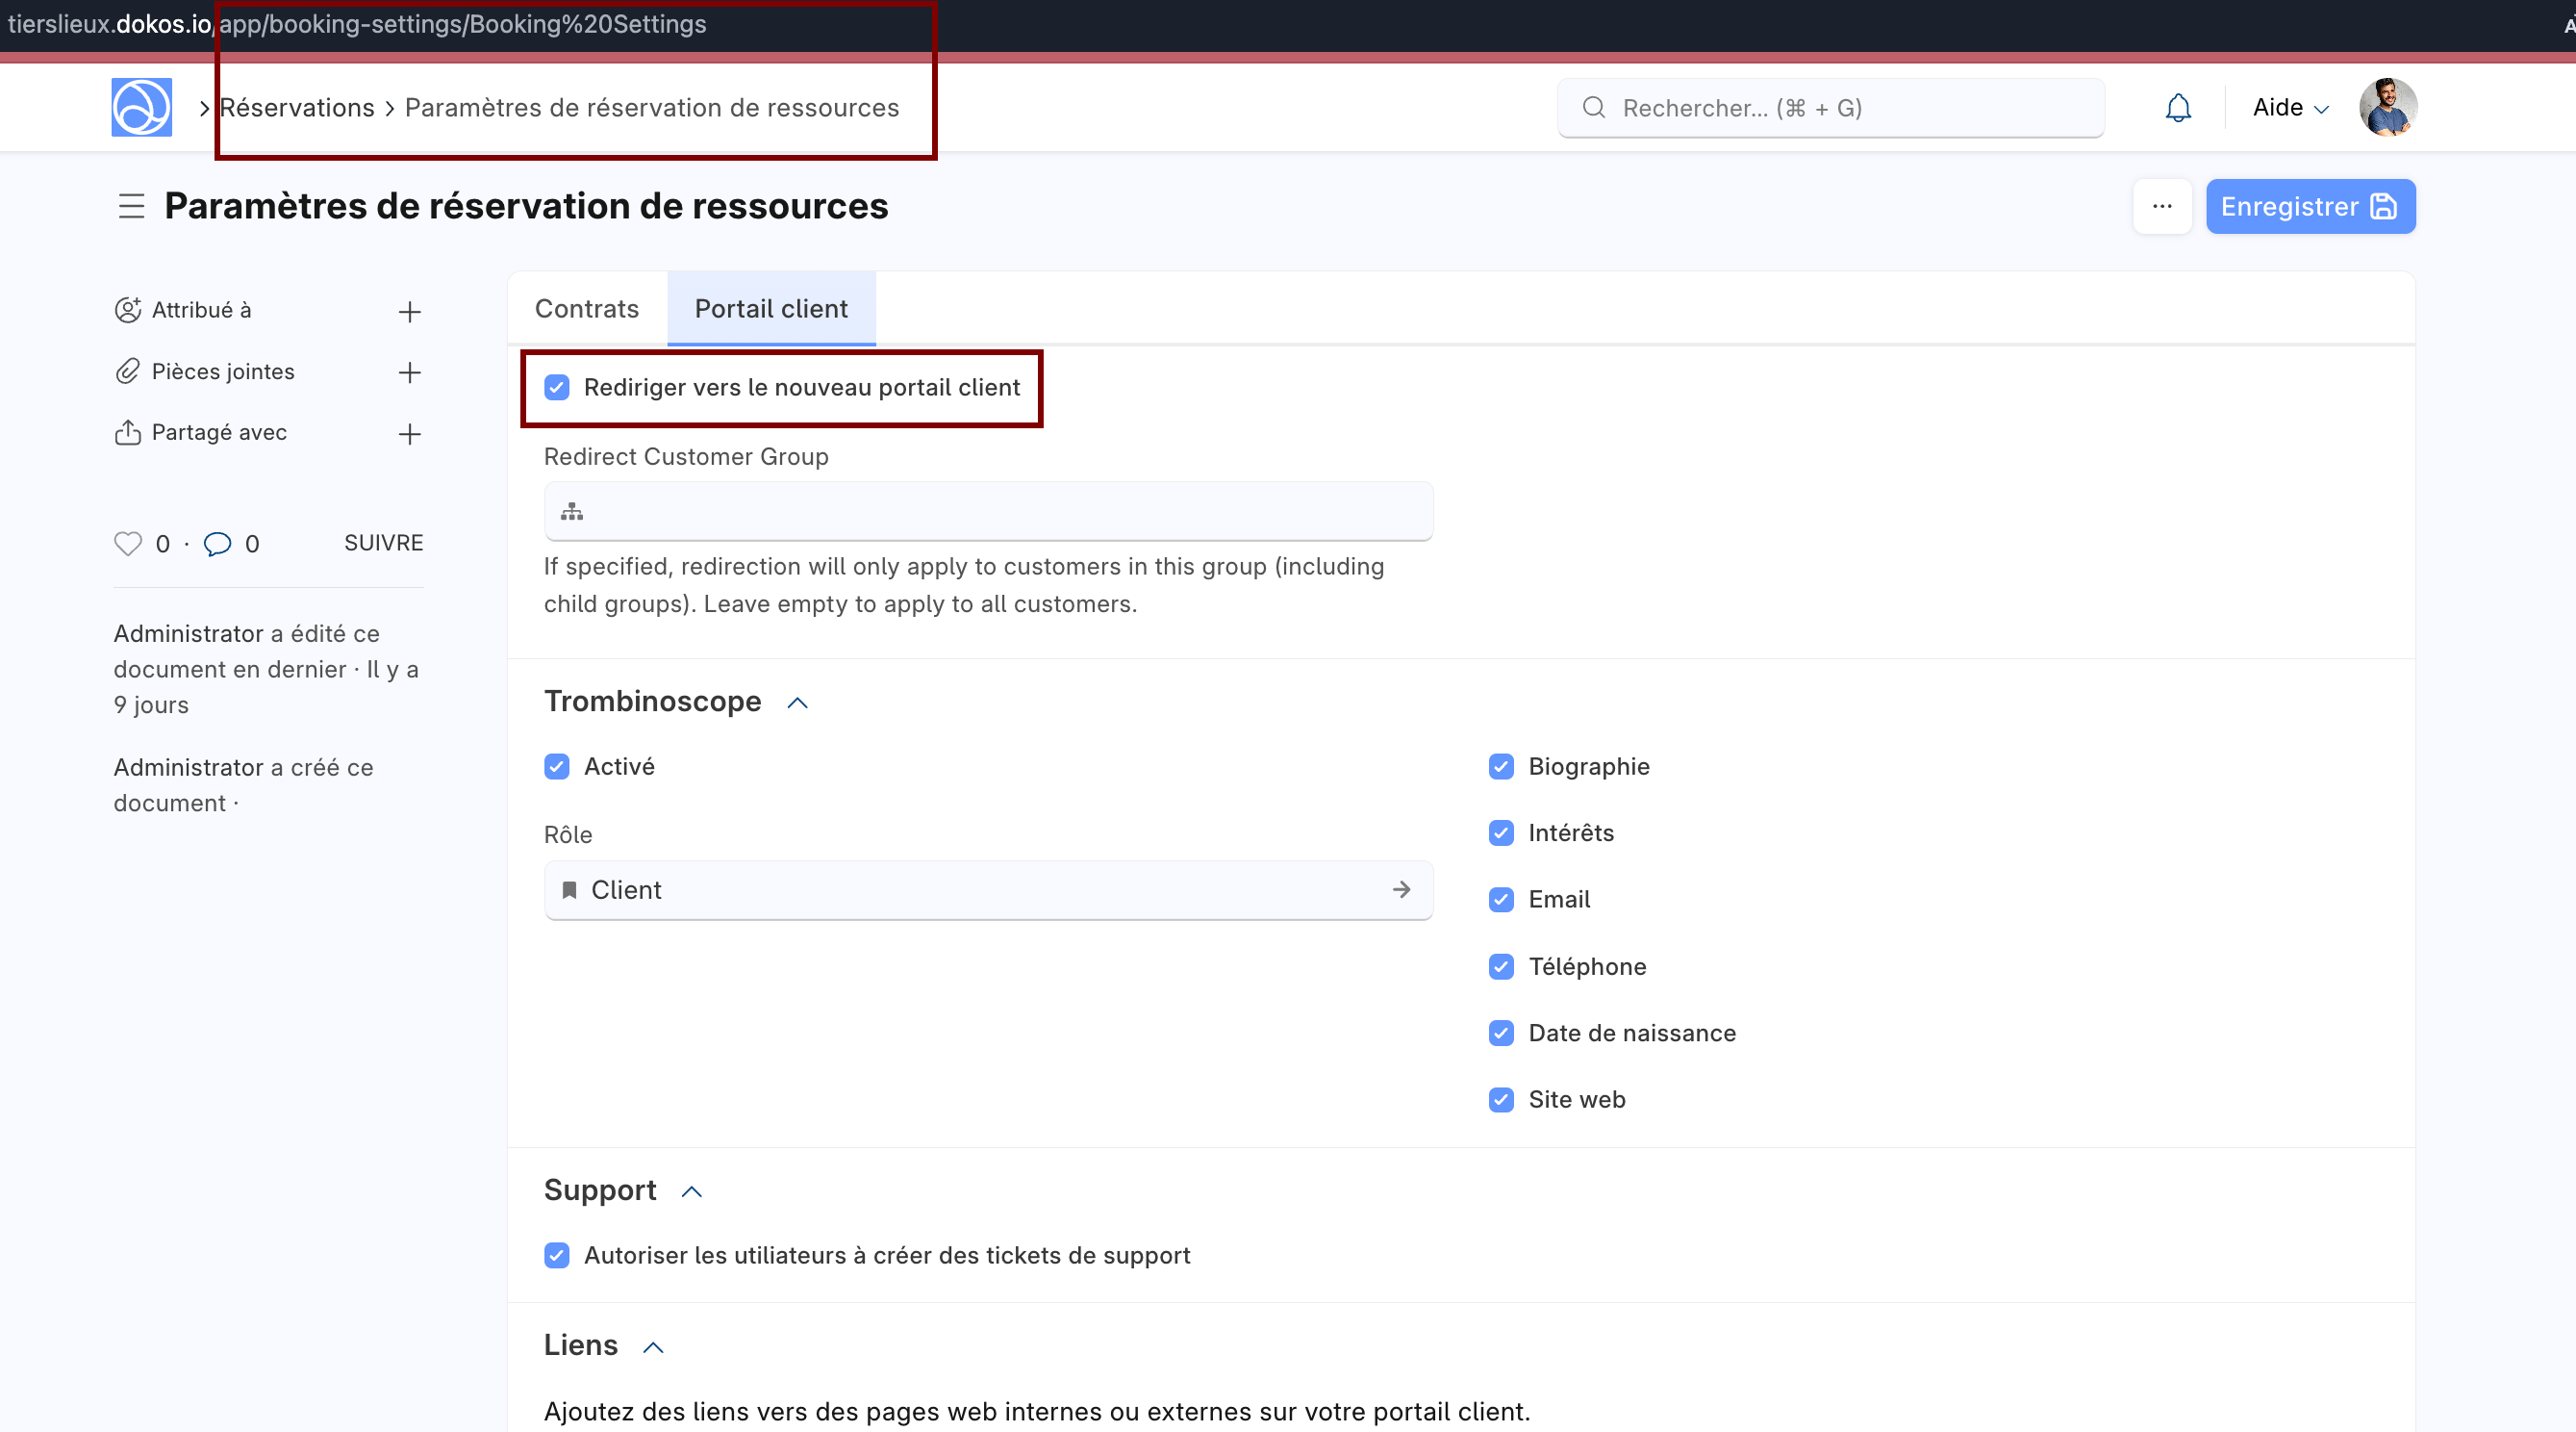Image resolution: width=2576 pixels, height=1432 pixels.
Task: Open the user avatar profile menu
Action: coord(2388,107)
